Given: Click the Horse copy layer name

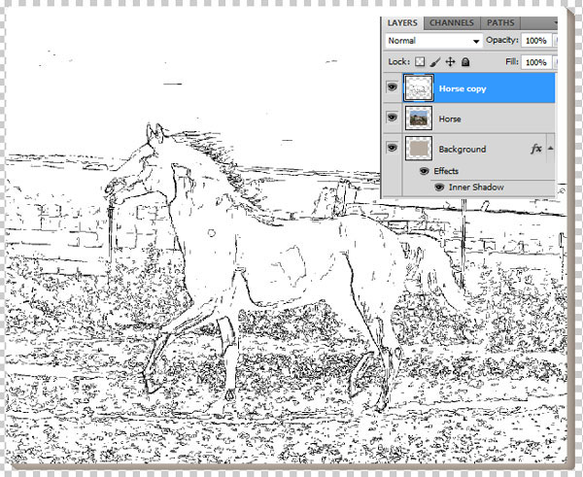Looking at the screenshot, I should 463,88.
